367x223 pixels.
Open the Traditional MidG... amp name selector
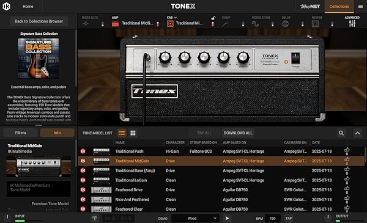coord(138,23)
